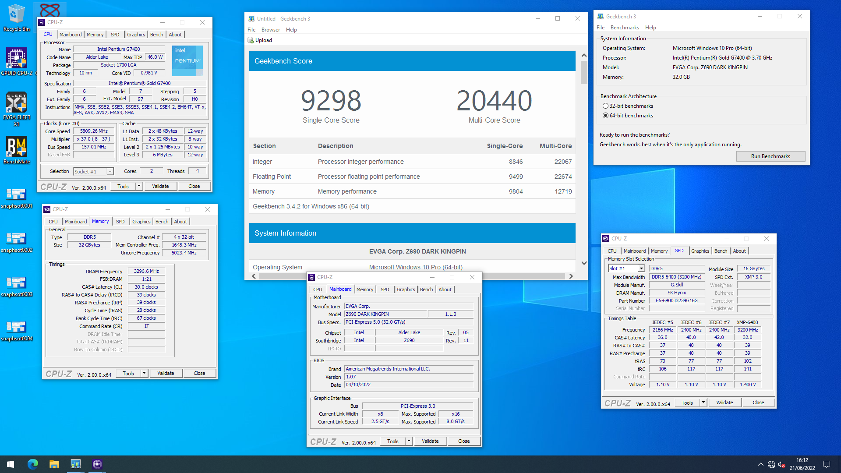
Task: Open Help menu in Geekbench 3 window
Action: tap(650, 28)
